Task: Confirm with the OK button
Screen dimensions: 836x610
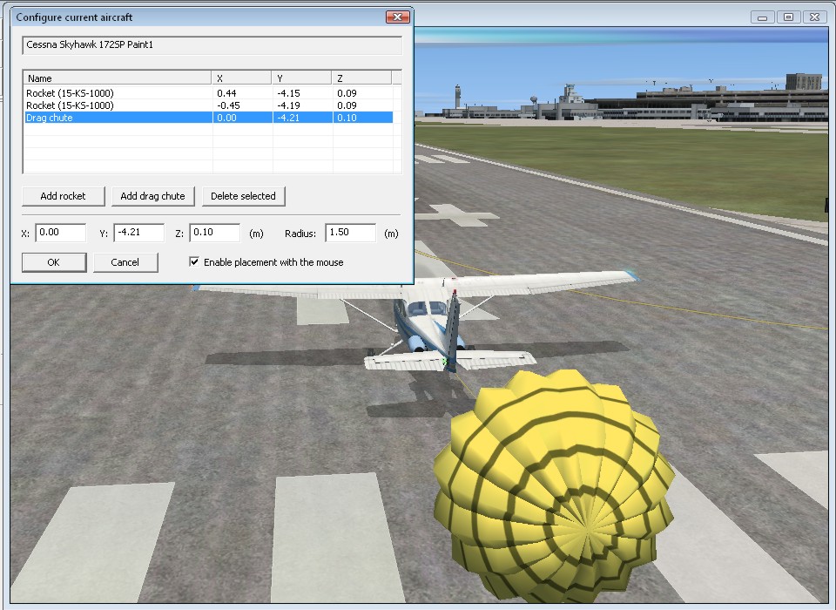Action: click(x=54, y=262)
